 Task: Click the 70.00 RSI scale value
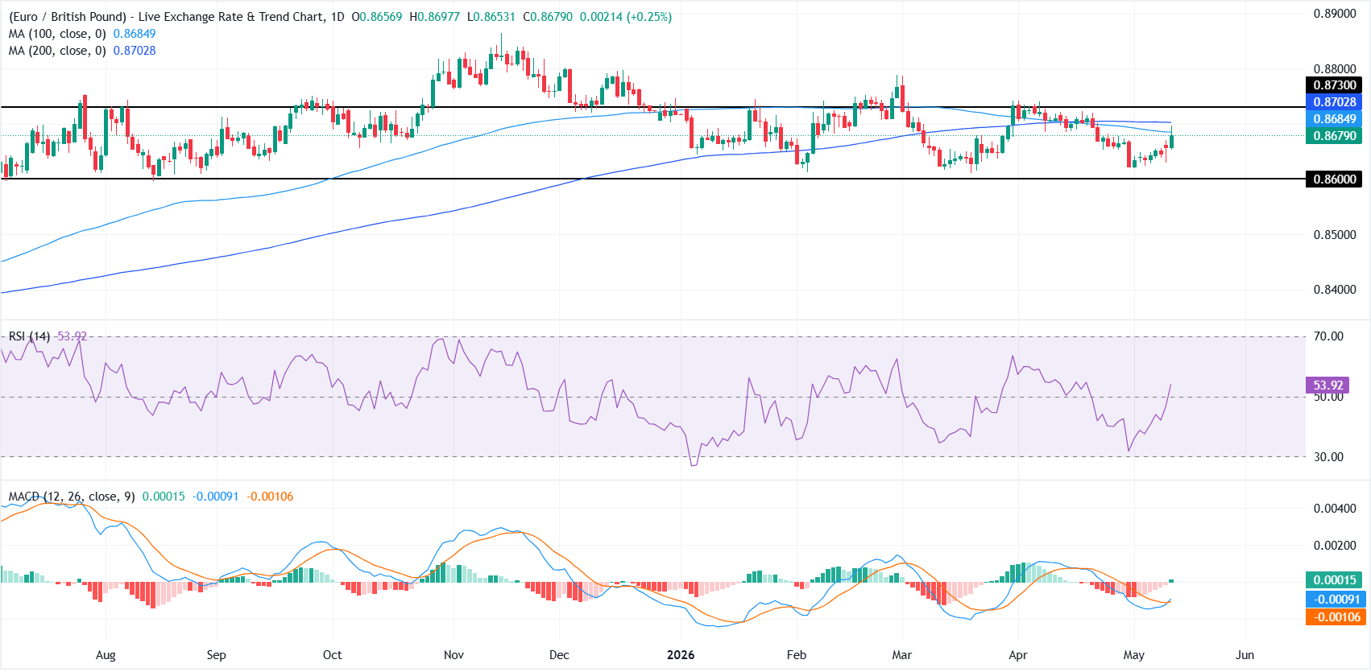pos(1328,336)
